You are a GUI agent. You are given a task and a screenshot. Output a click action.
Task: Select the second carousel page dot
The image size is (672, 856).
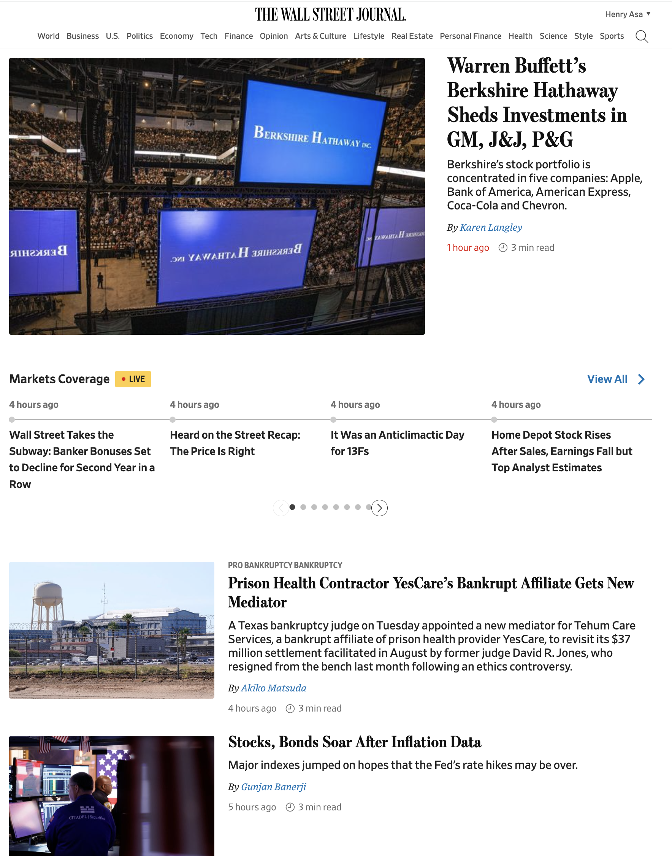coord(303,507)
